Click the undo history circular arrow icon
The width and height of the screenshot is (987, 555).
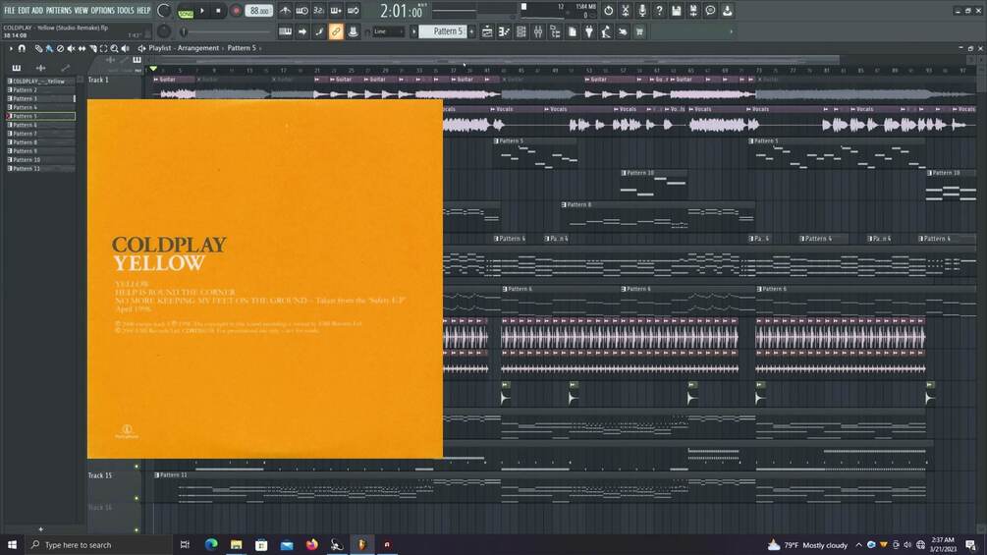608,11
